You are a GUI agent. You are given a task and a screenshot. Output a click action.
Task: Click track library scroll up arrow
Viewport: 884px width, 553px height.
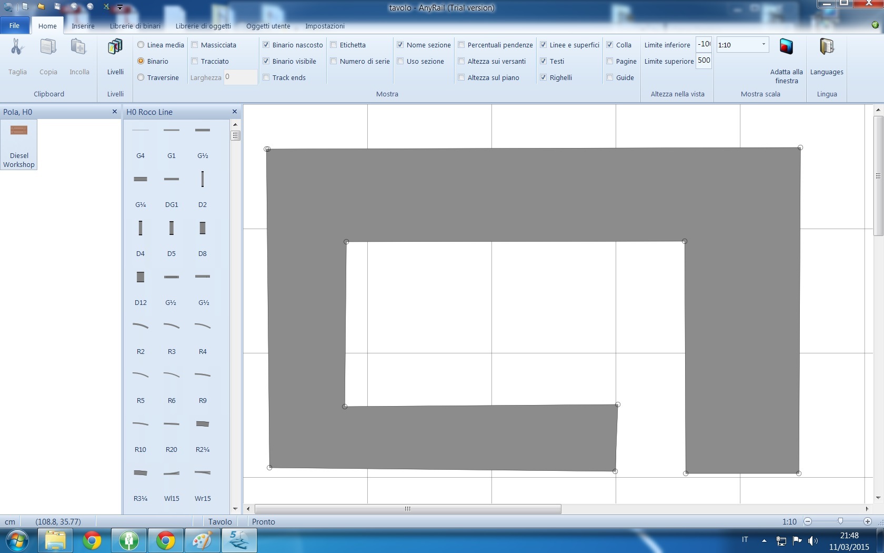(235, 124)
